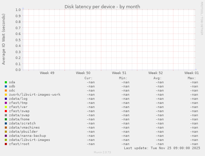Viewport: 205px width, 156px height.
Task: Select the zdata/libvirt-images label
Action: (30, 140)
